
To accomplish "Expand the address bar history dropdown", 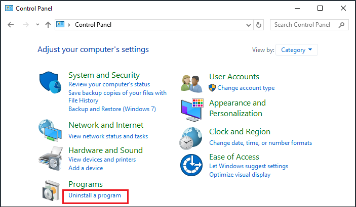I will pos(248,25).
